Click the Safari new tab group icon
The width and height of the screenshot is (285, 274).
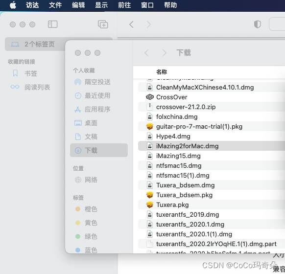pyautogui.click(x=103, y=24)
